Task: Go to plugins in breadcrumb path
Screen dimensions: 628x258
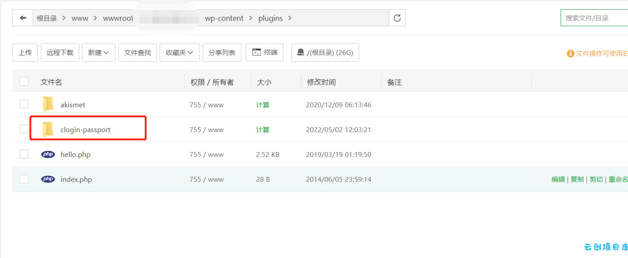Action: pos(271,18)
